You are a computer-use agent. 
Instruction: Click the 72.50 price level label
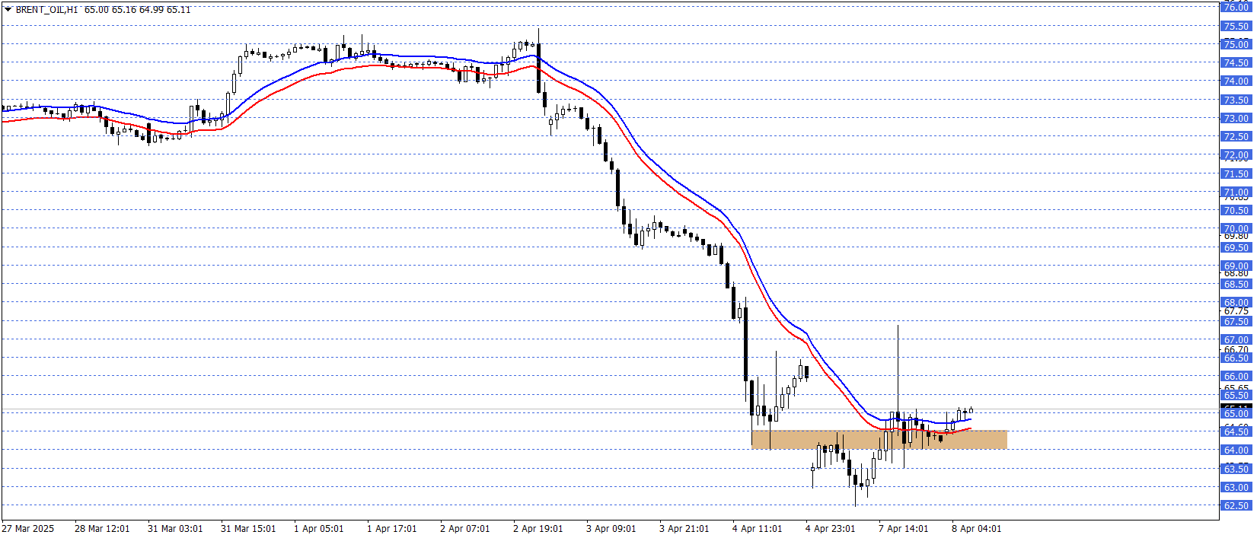1236,137
